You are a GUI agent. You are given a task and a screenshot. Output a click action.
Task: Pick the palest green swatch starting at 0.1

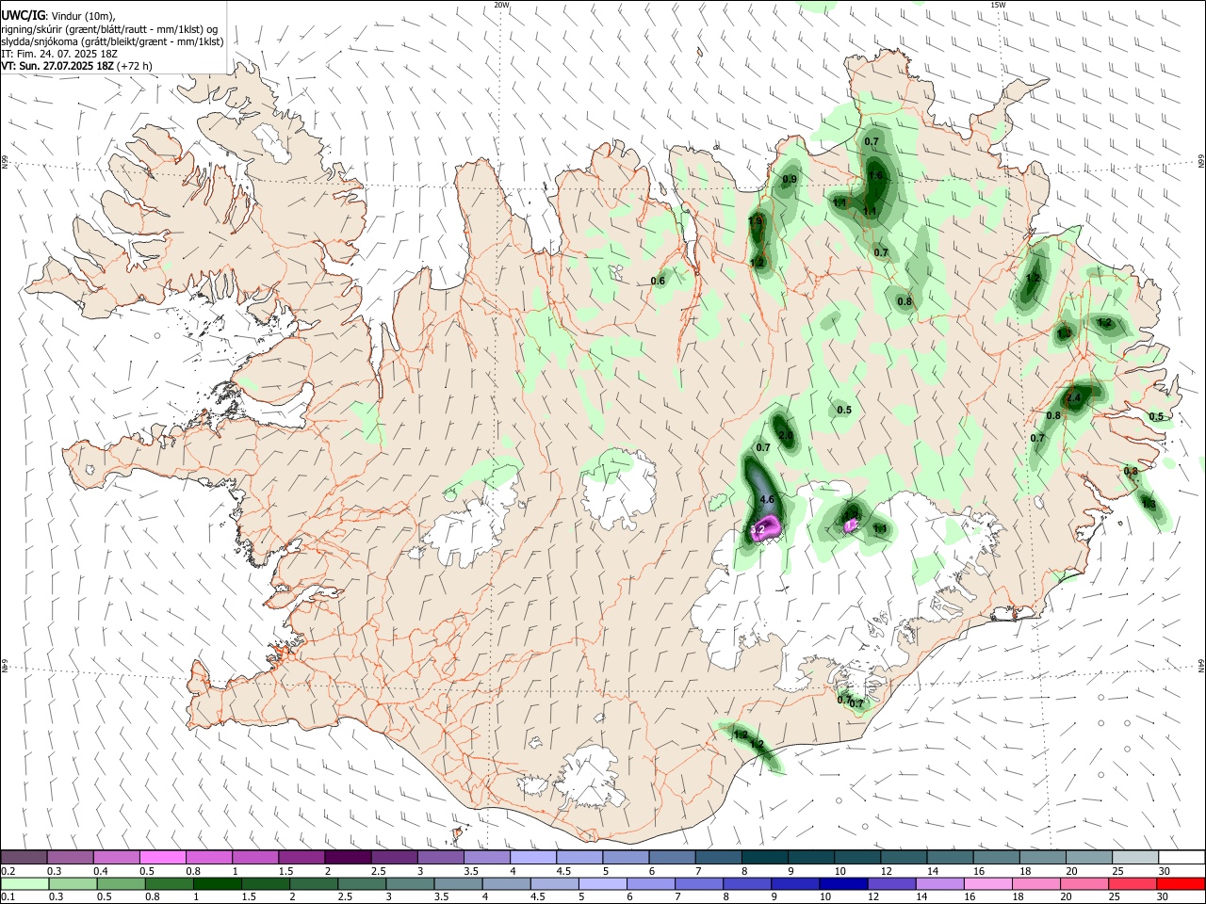coord(24,883)
